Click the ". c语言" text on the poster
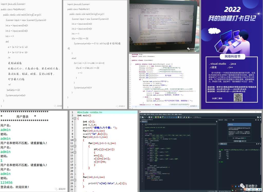The height and width of the screenshot is (192, 263). tap(213, 67)
